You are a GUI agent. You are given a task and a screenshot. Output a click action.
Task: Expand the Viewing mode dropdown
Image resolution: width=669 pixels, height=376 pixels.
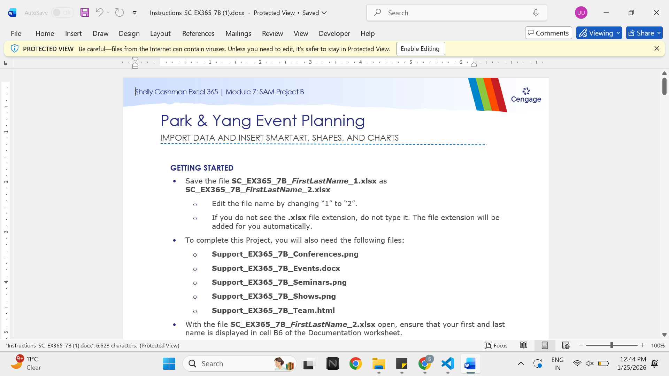coord(618,33)
